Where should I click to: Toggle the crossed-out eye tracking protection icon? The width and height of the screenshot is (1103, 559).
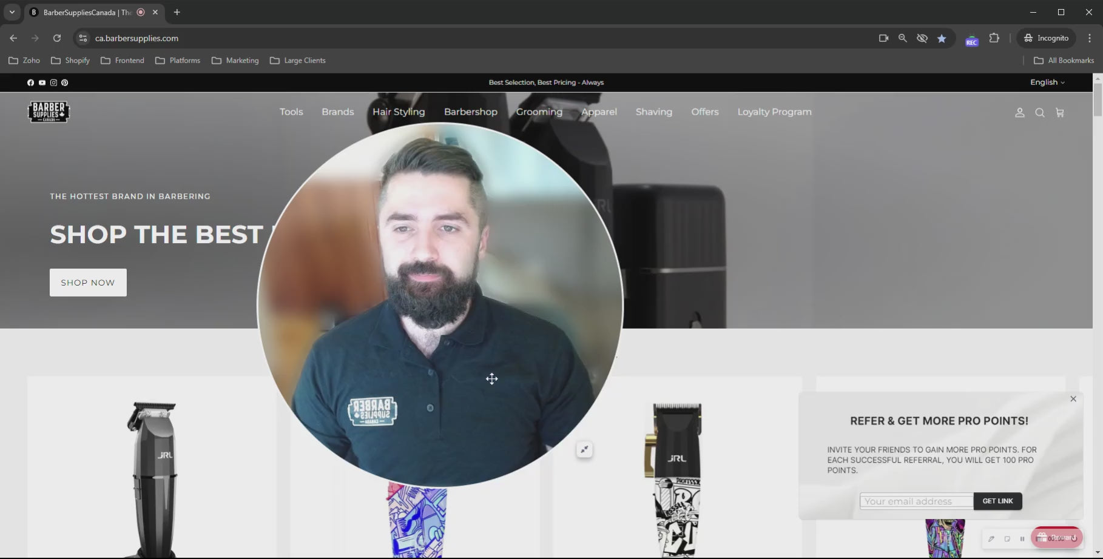pos(922,38)
